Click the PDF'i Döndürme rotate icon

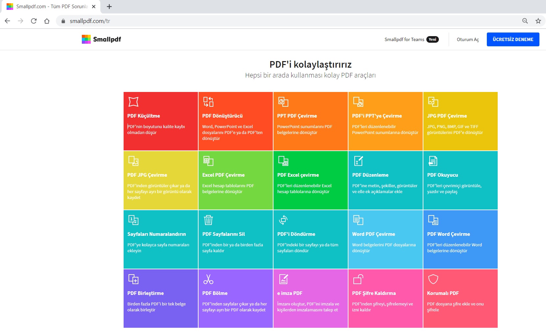point(283,220)
